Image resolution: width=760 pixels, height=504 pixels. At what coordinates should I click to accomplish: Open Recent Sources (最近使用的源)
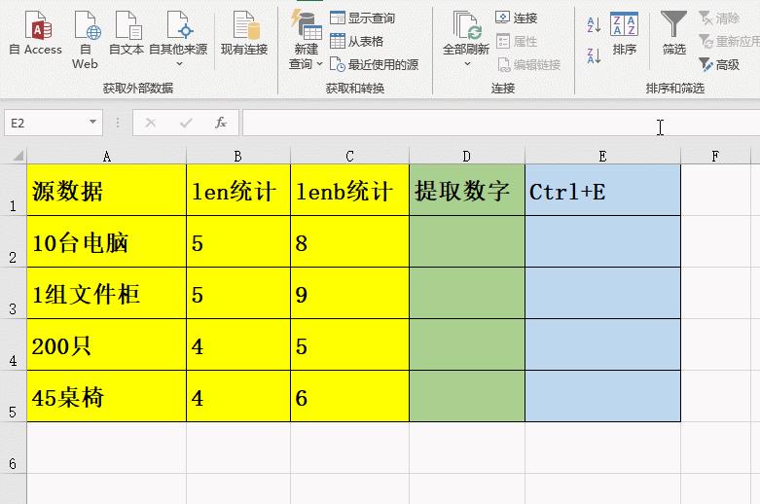375,65
